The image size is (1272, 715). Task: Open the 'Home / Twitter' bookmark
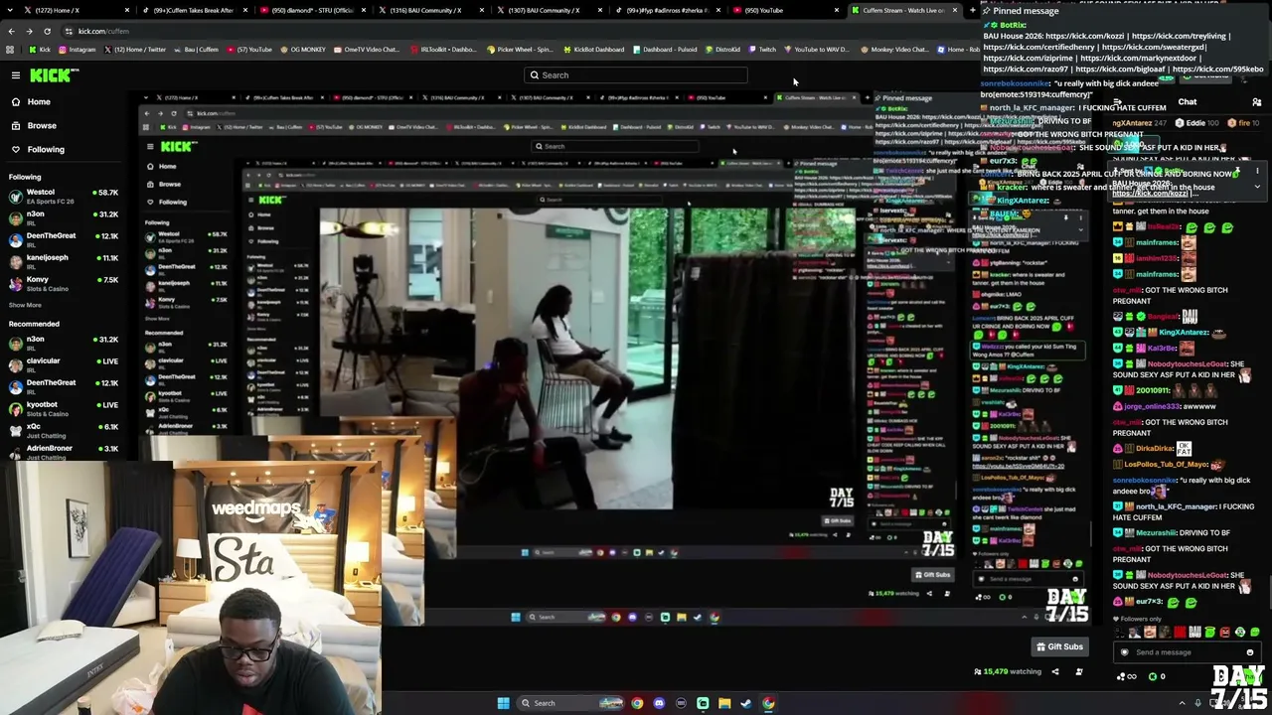pyautogui.click(x=134, y=50)
